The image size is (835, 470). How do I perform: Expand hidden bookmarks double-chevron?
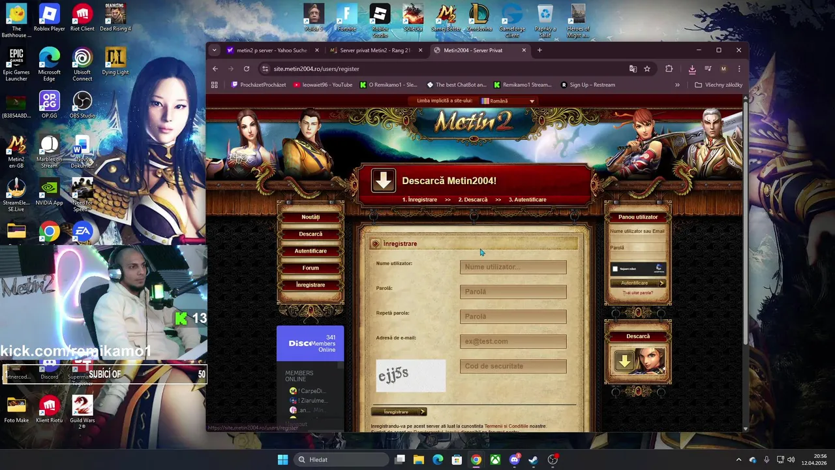(677, 85)
